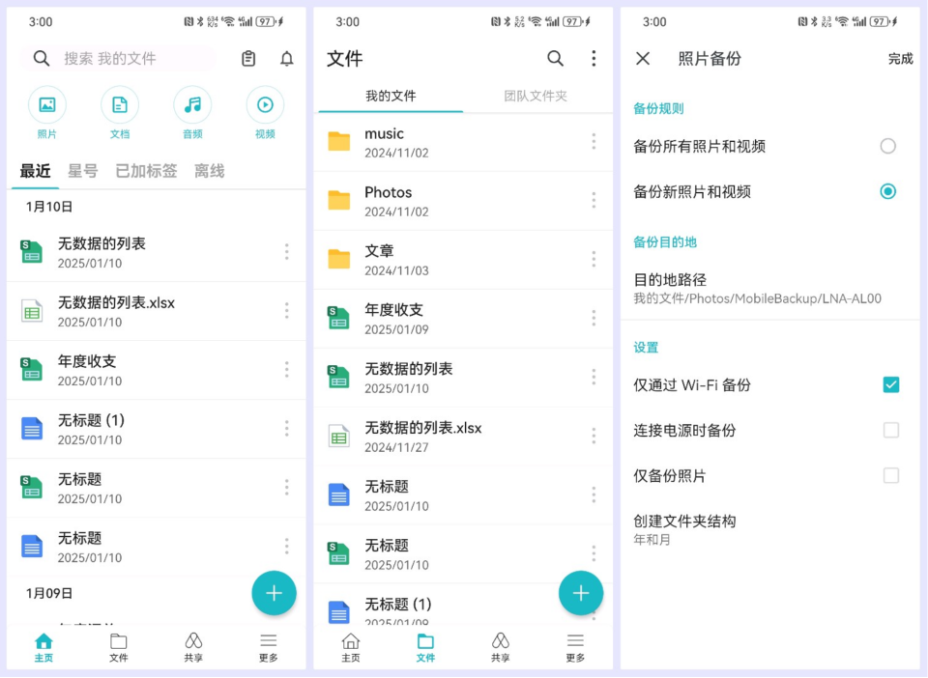Screen dimensions: 928x678
Task: Select the 备份所有照片和视频 radio option
Action: click(x=887, y=146)
